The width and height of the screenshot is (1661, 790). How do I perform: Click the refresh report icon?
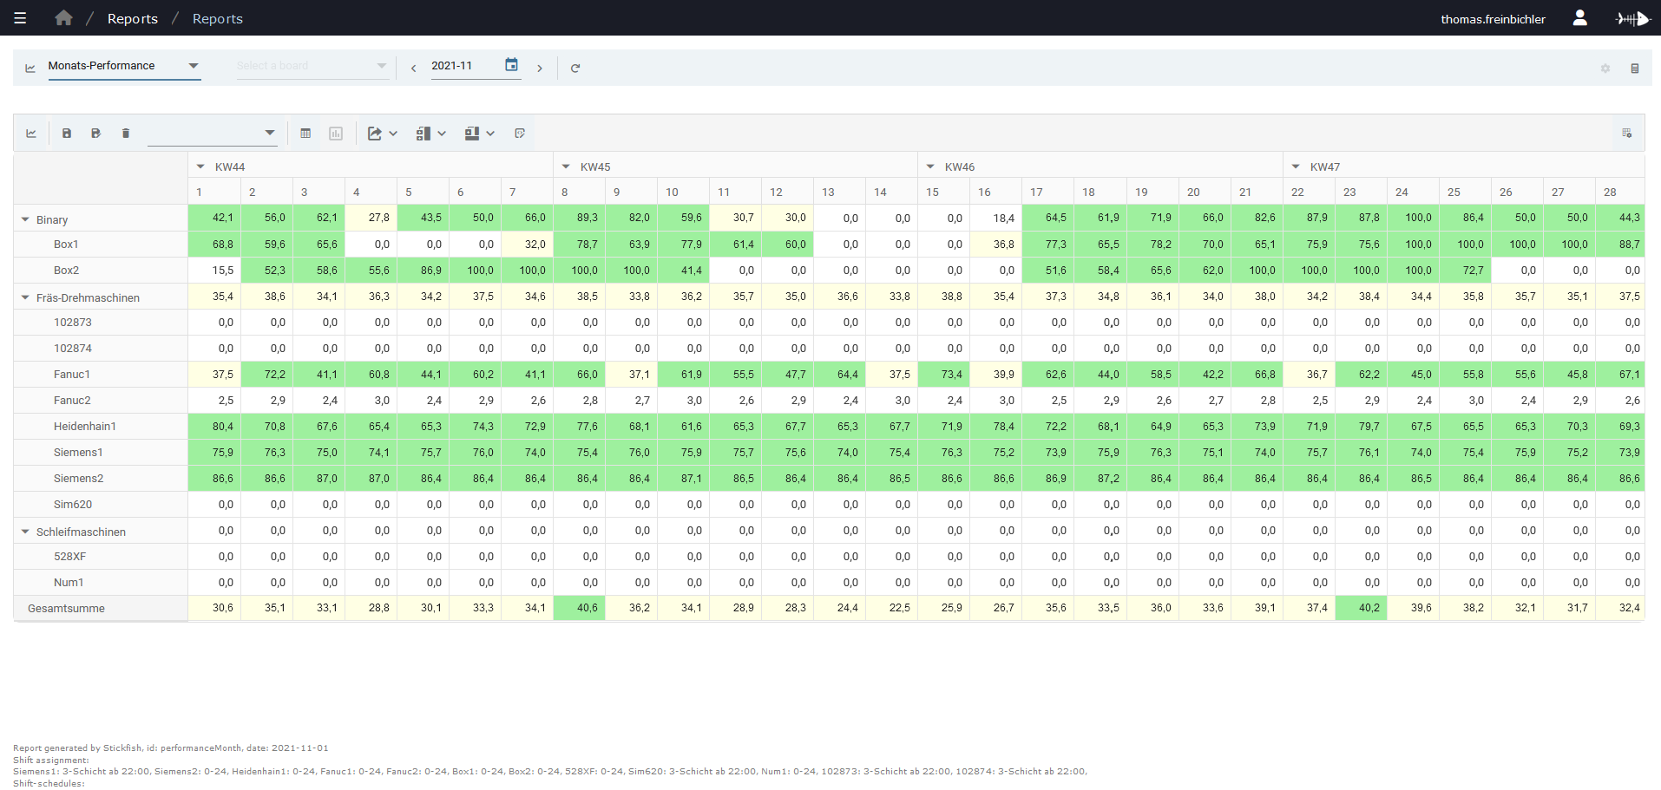[574, 68]
